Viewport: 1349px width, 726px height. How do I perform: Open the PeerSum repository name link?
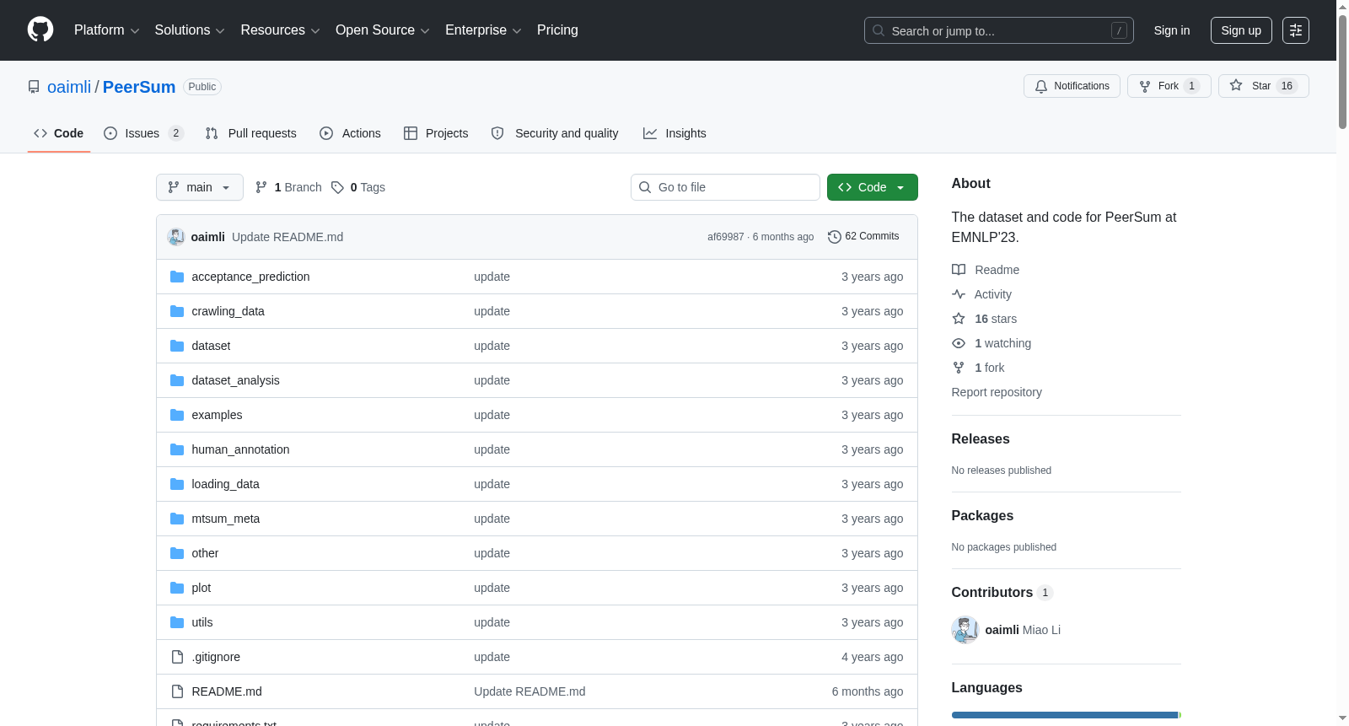(139, 87)
